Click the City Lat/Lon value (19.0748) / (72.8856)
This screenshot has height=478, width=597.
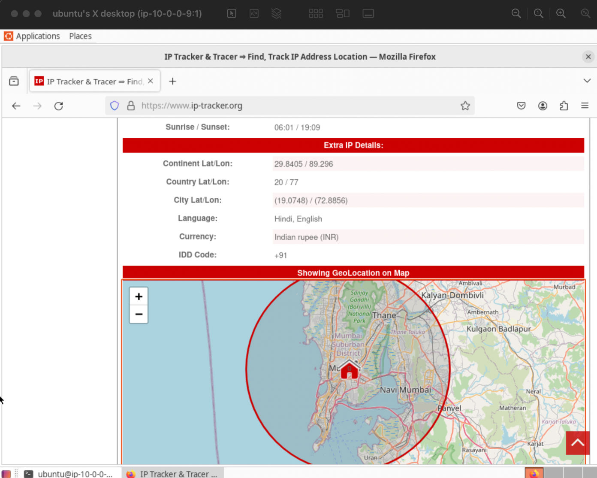coord(311,200)
